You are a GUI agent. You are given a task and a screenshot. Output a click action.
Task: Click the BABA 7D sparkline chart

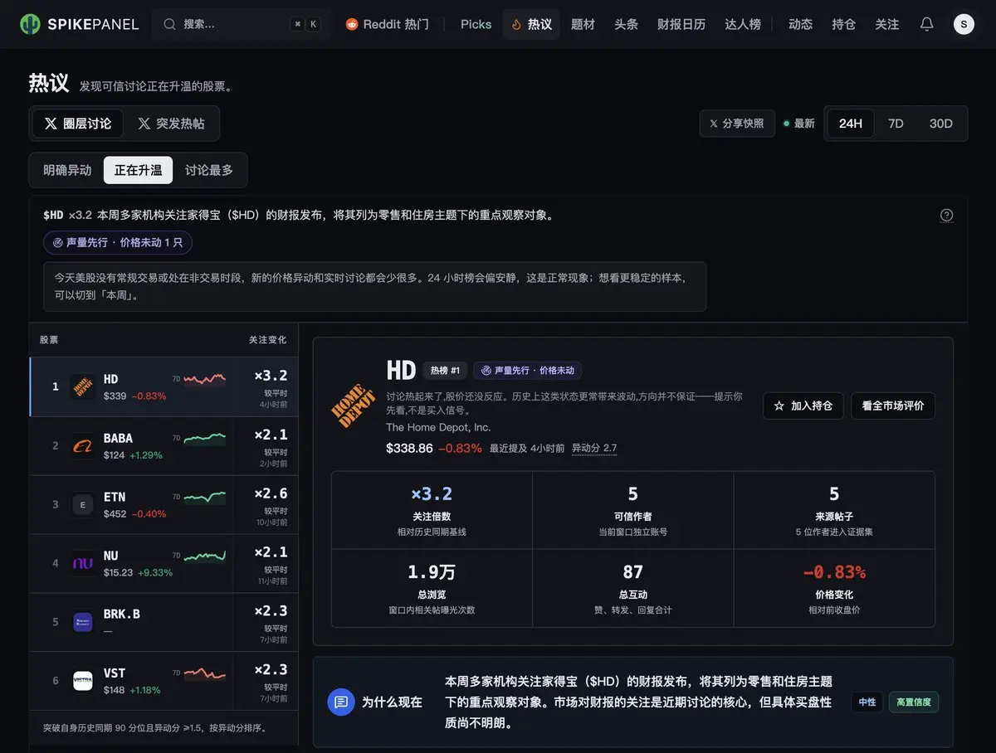pyautogui.click(x=204, y=438)
